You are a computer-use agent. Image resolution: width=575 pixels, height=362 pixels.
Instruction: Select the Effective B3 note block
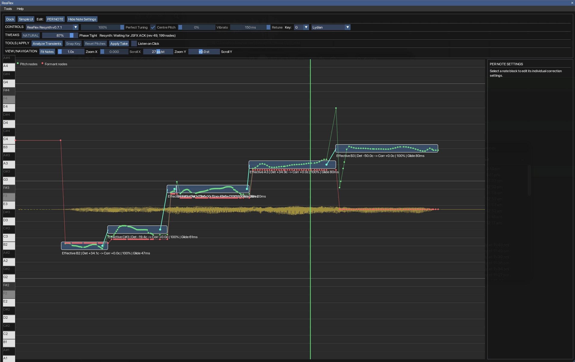coord(387,148)
